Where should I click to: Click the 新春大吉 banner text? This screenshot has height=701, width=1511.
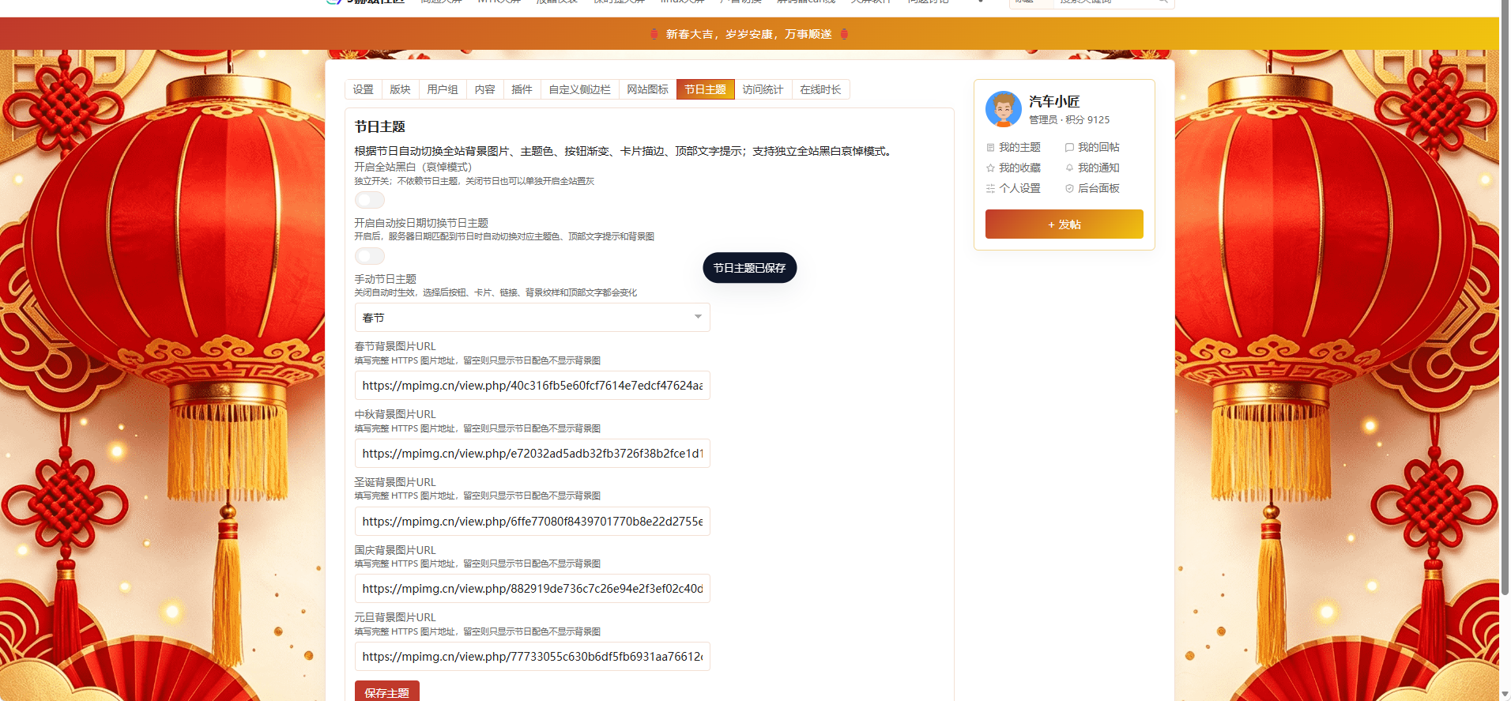tap(748, 34)
